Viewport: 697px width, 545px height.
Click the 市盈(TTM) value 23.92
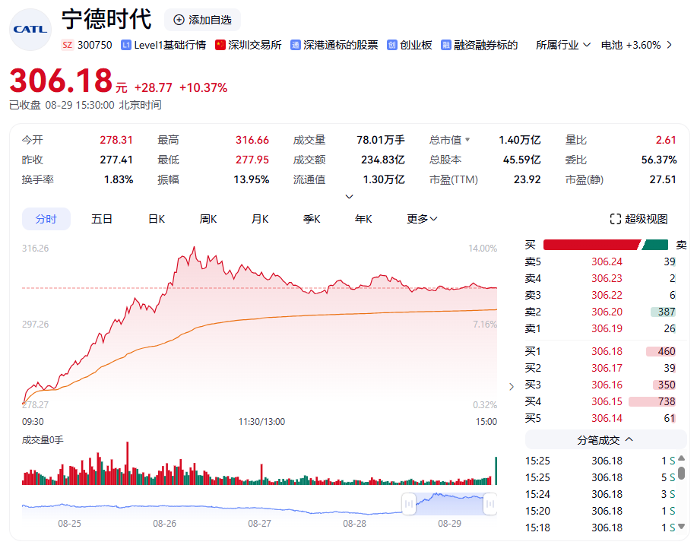[528, 179]
